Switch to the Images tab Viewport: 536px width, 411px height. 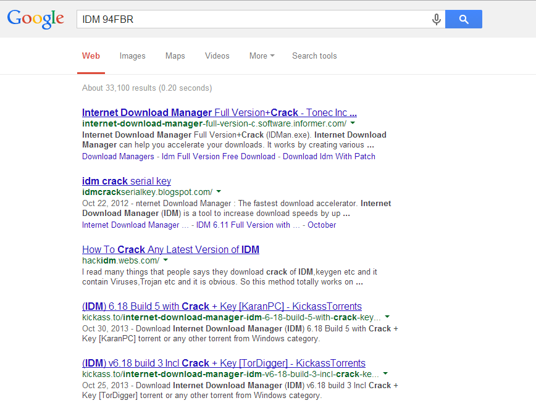pyautogui.click(x=132, y=56)
